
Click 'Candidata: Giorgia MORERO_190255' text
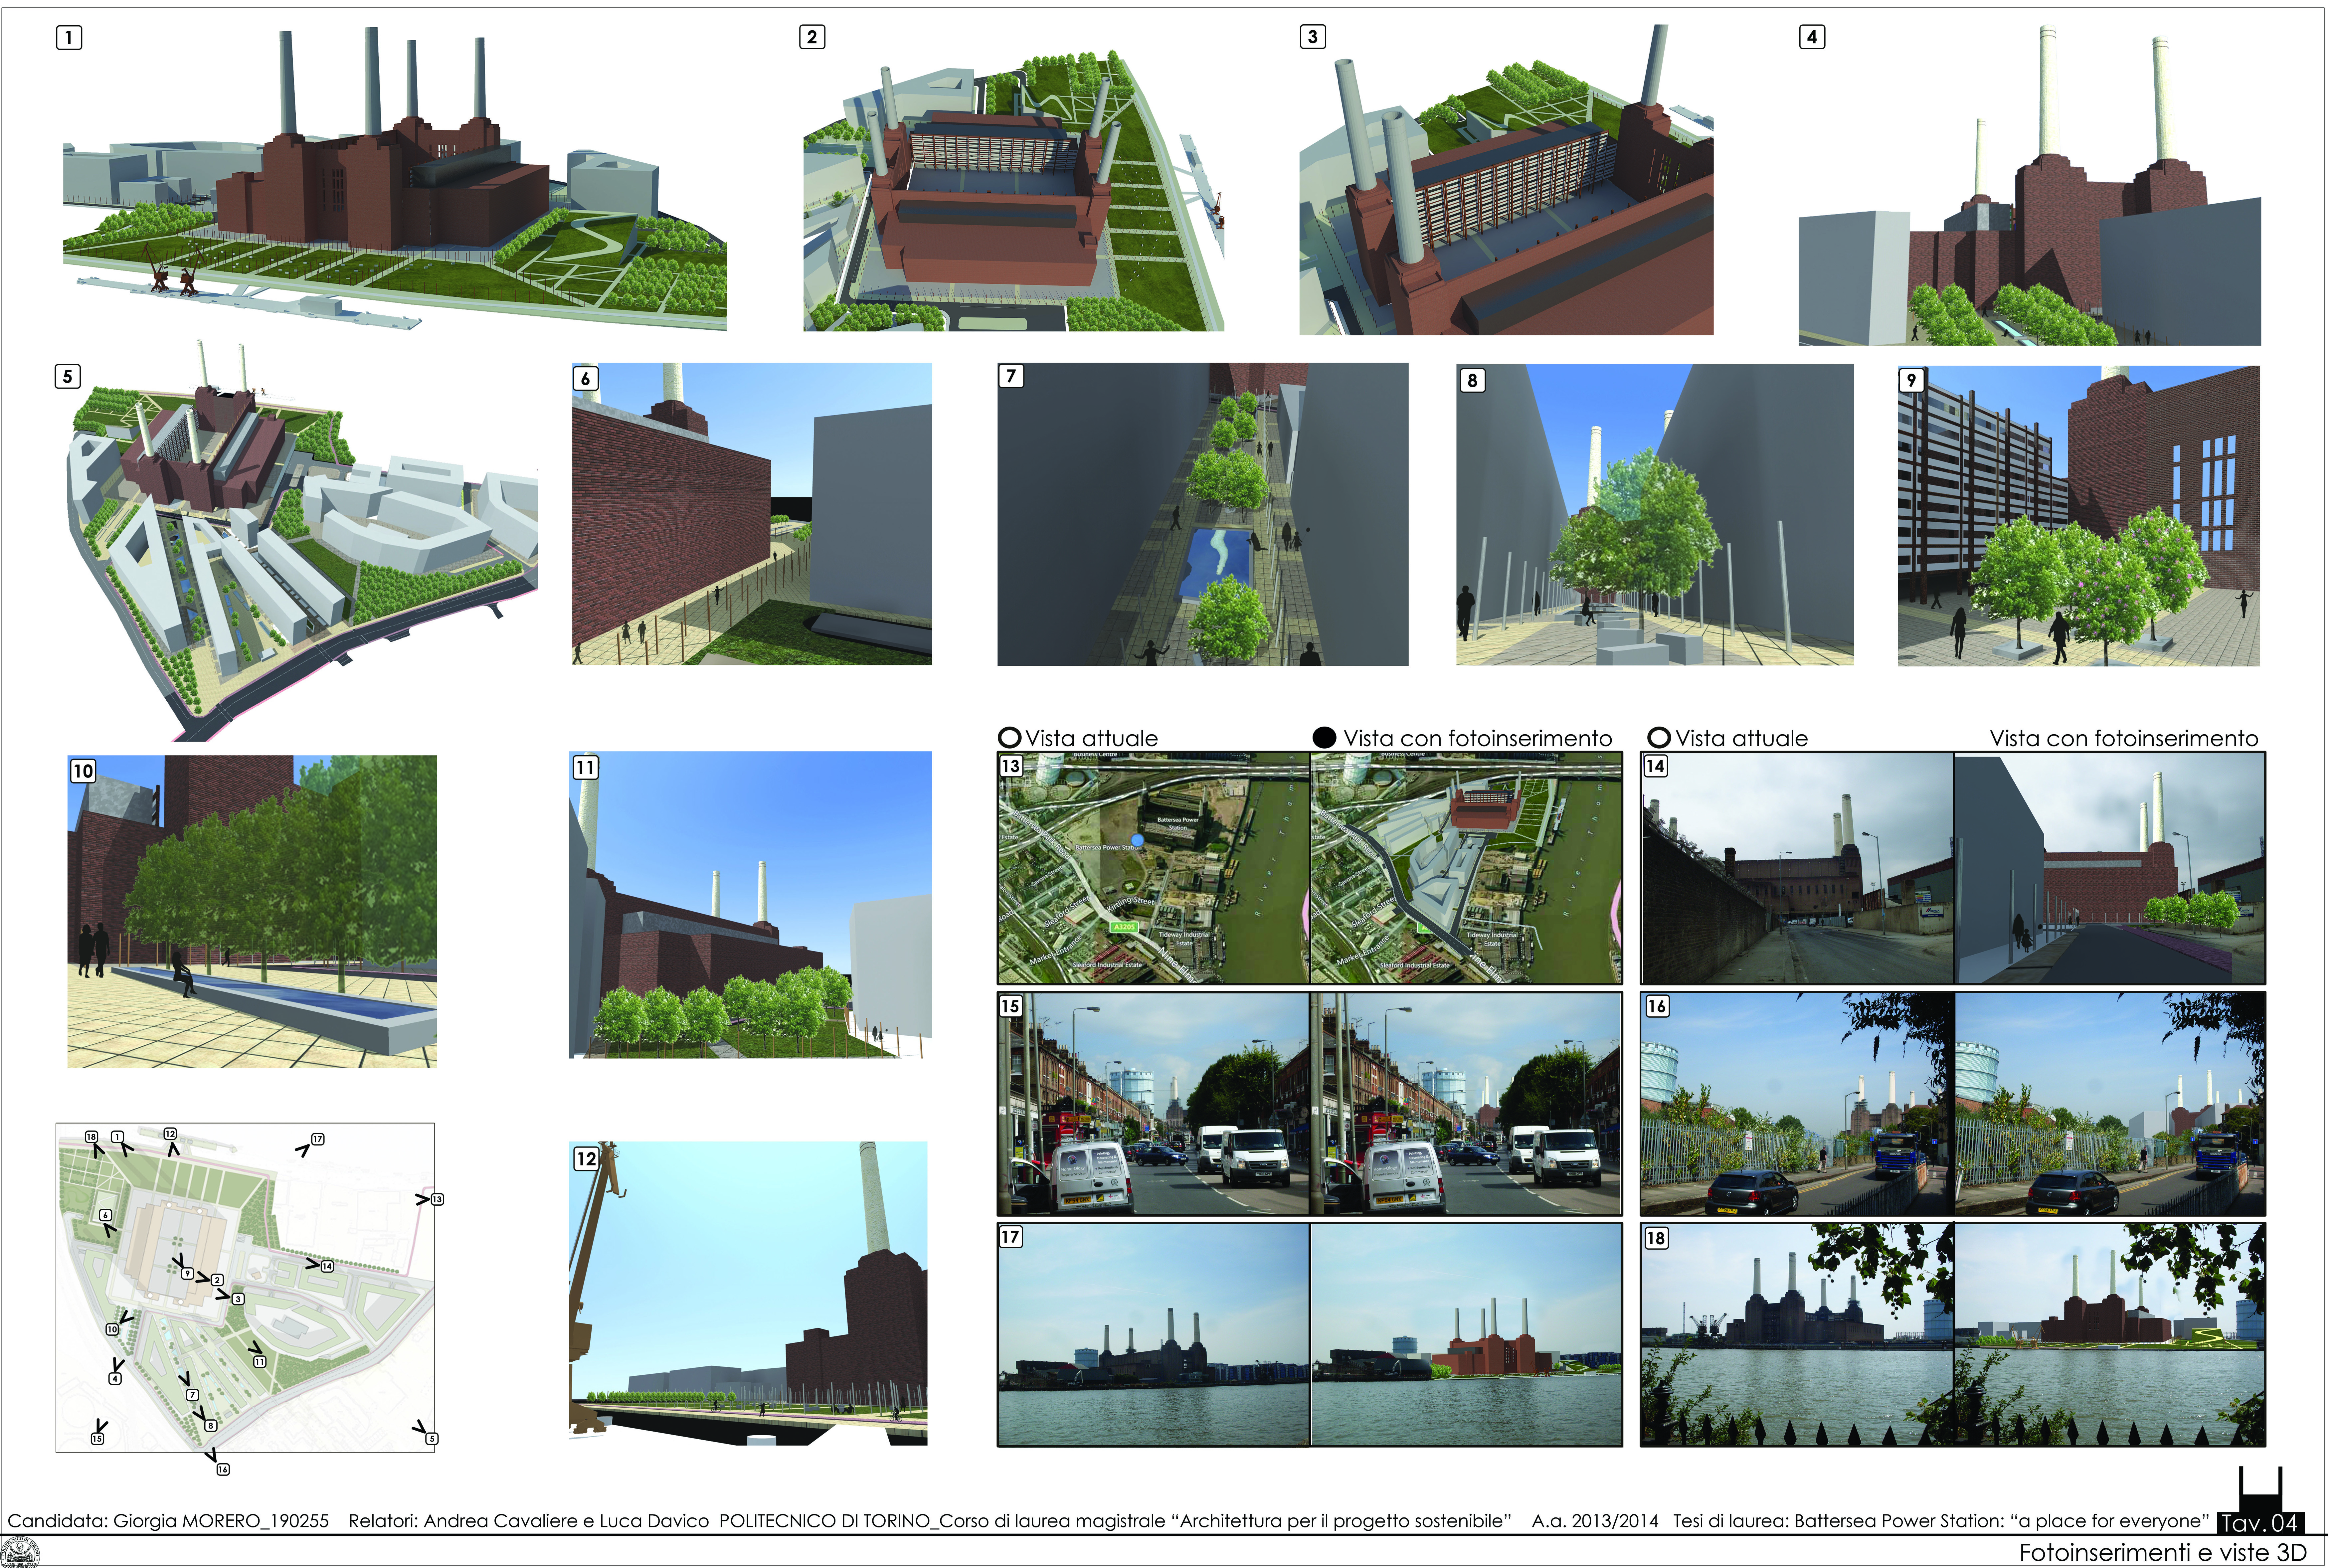[168, 1521]
